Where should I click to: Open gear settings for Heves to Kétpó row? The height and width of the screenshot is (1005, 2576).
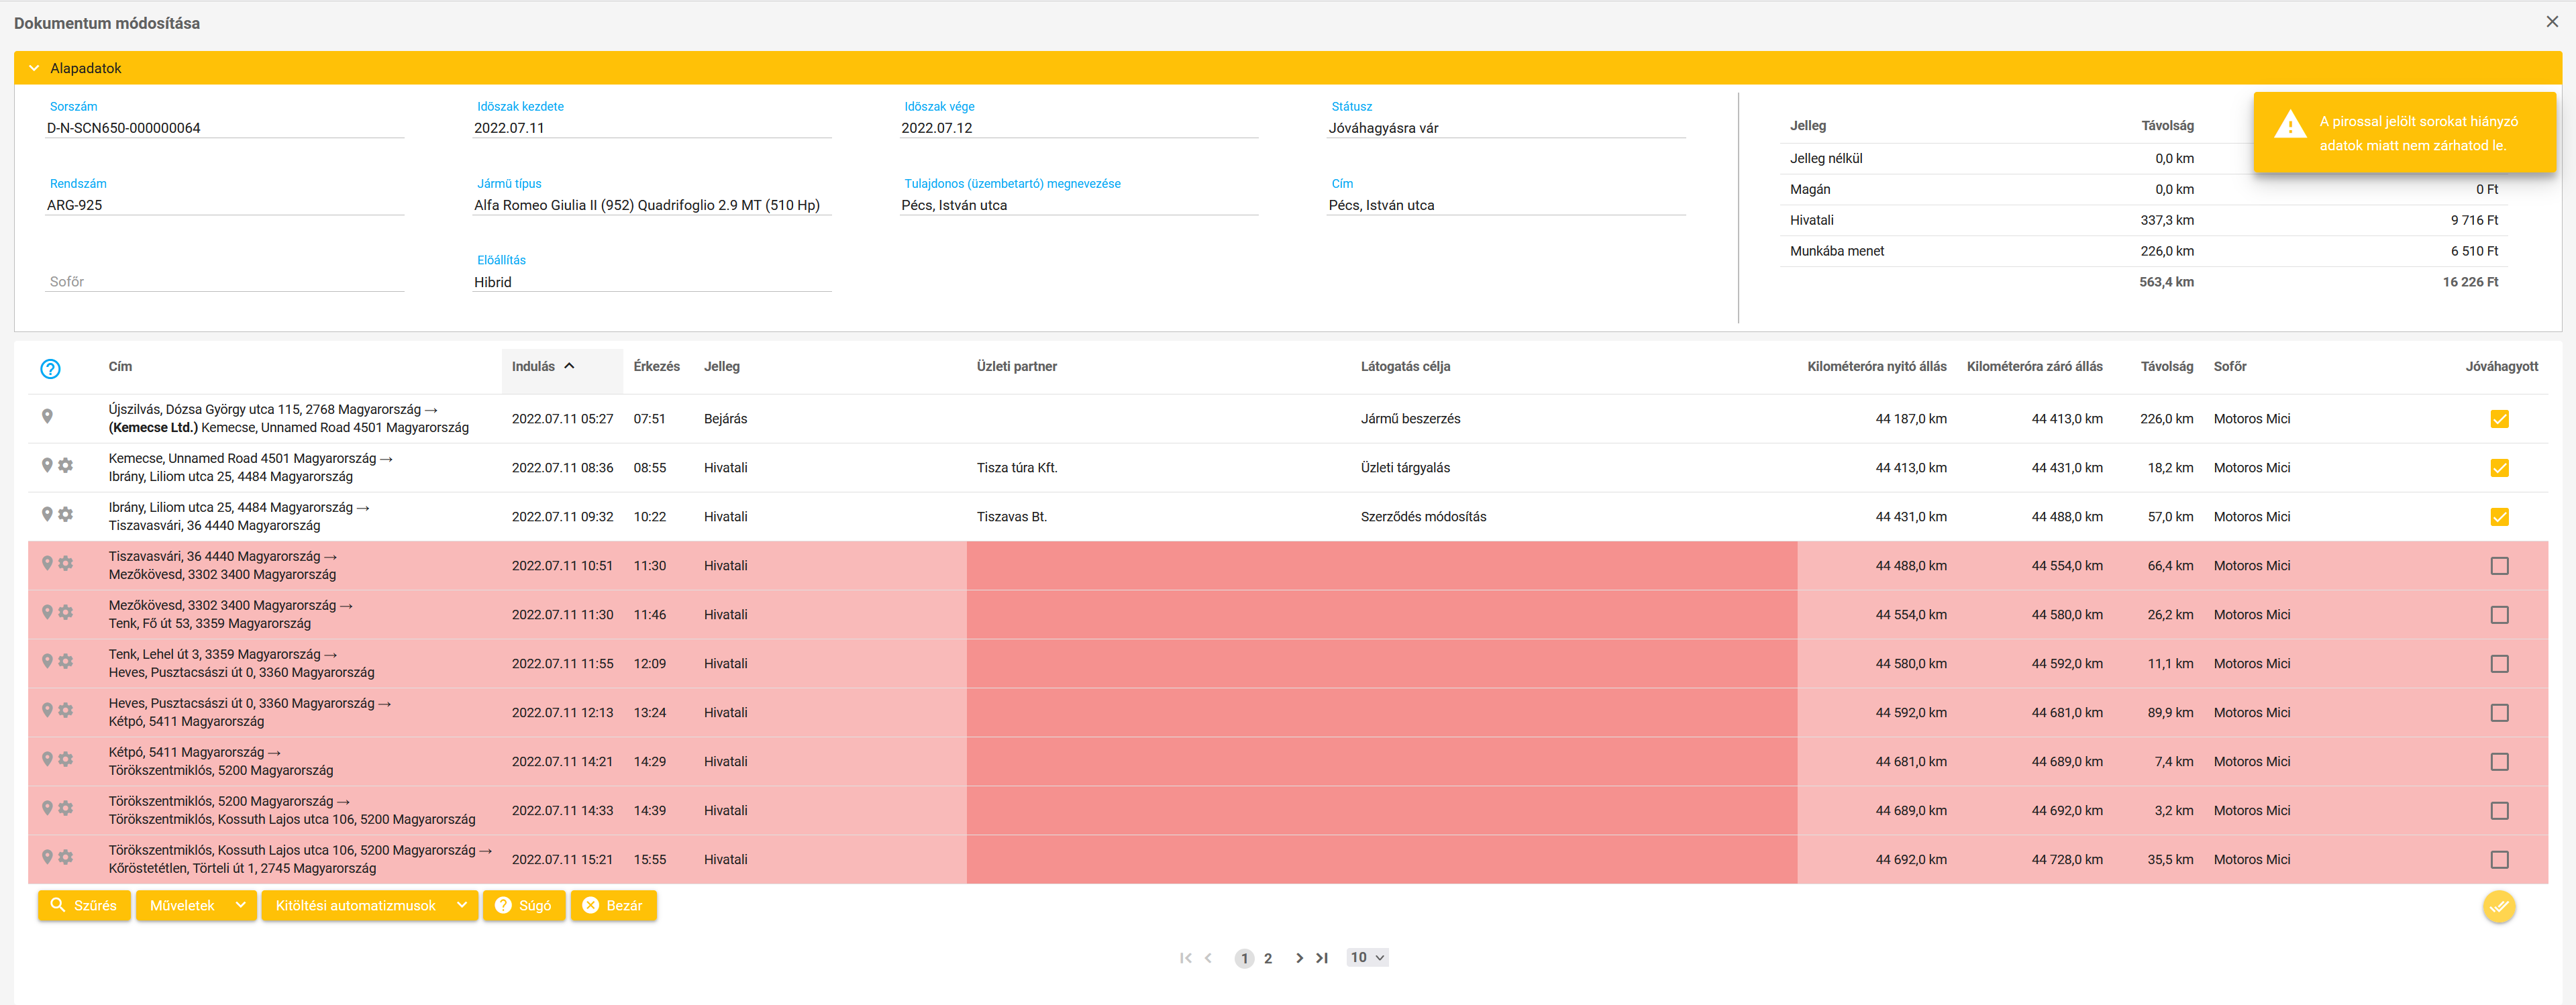66,710
